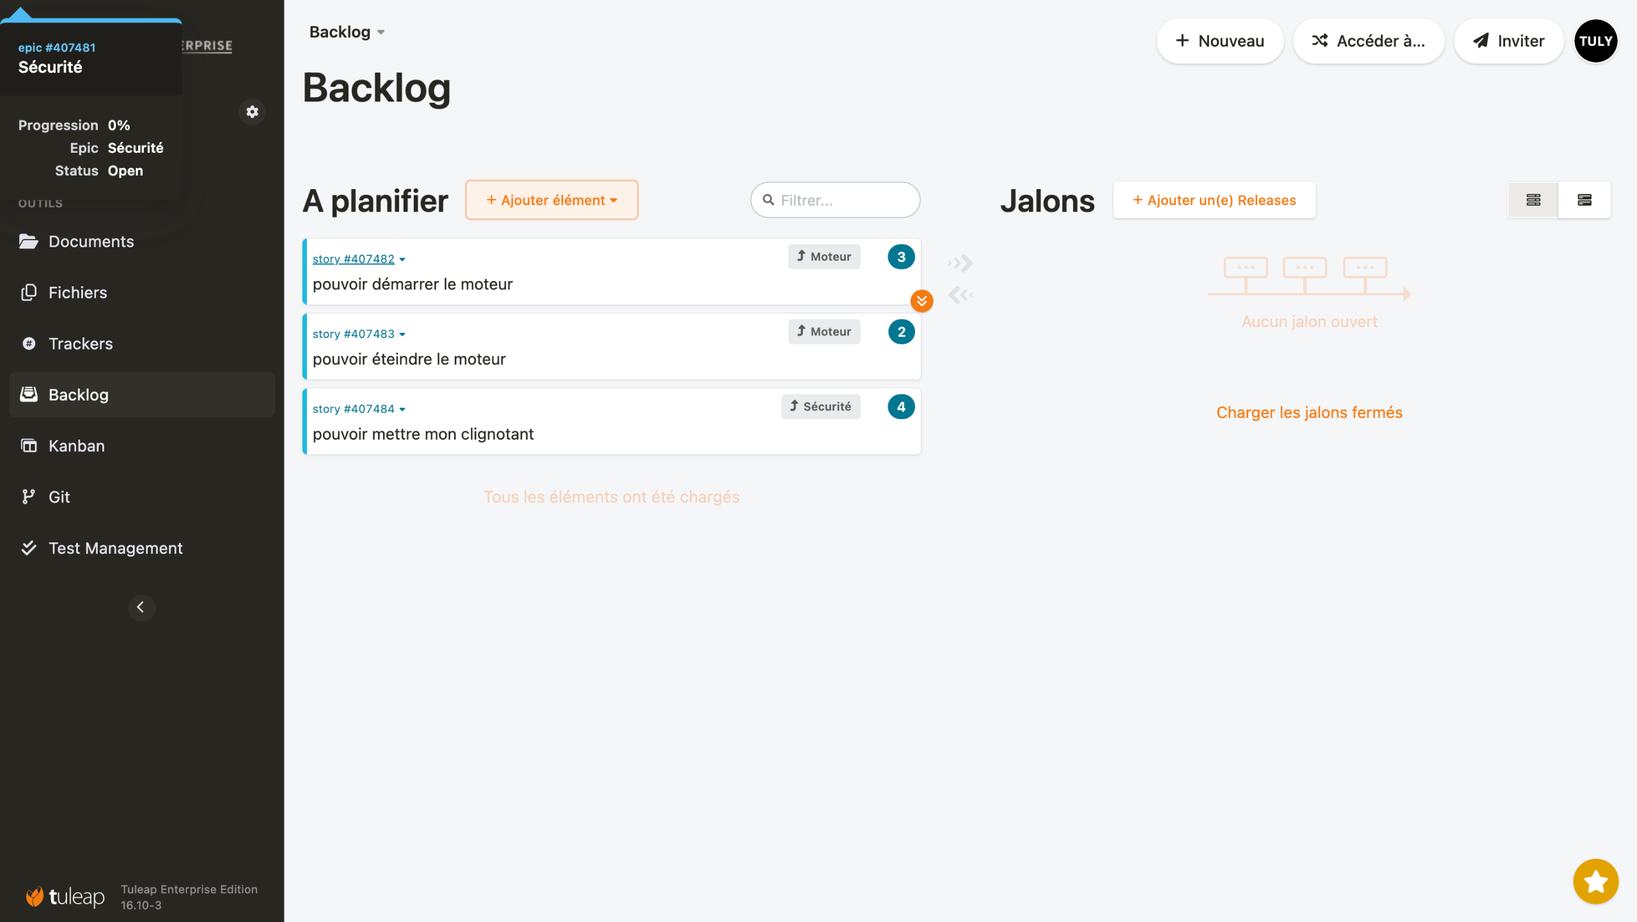
Task: Open the Trackers sidebar item
Action: tap(81, 344)
